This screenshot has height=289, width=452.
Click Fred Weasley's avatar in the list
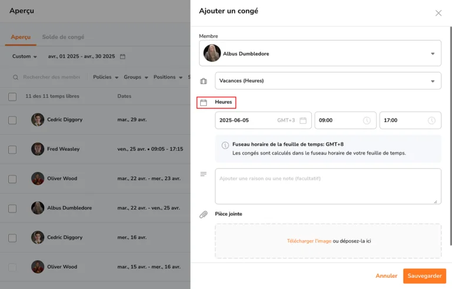[x=38, y=149]
